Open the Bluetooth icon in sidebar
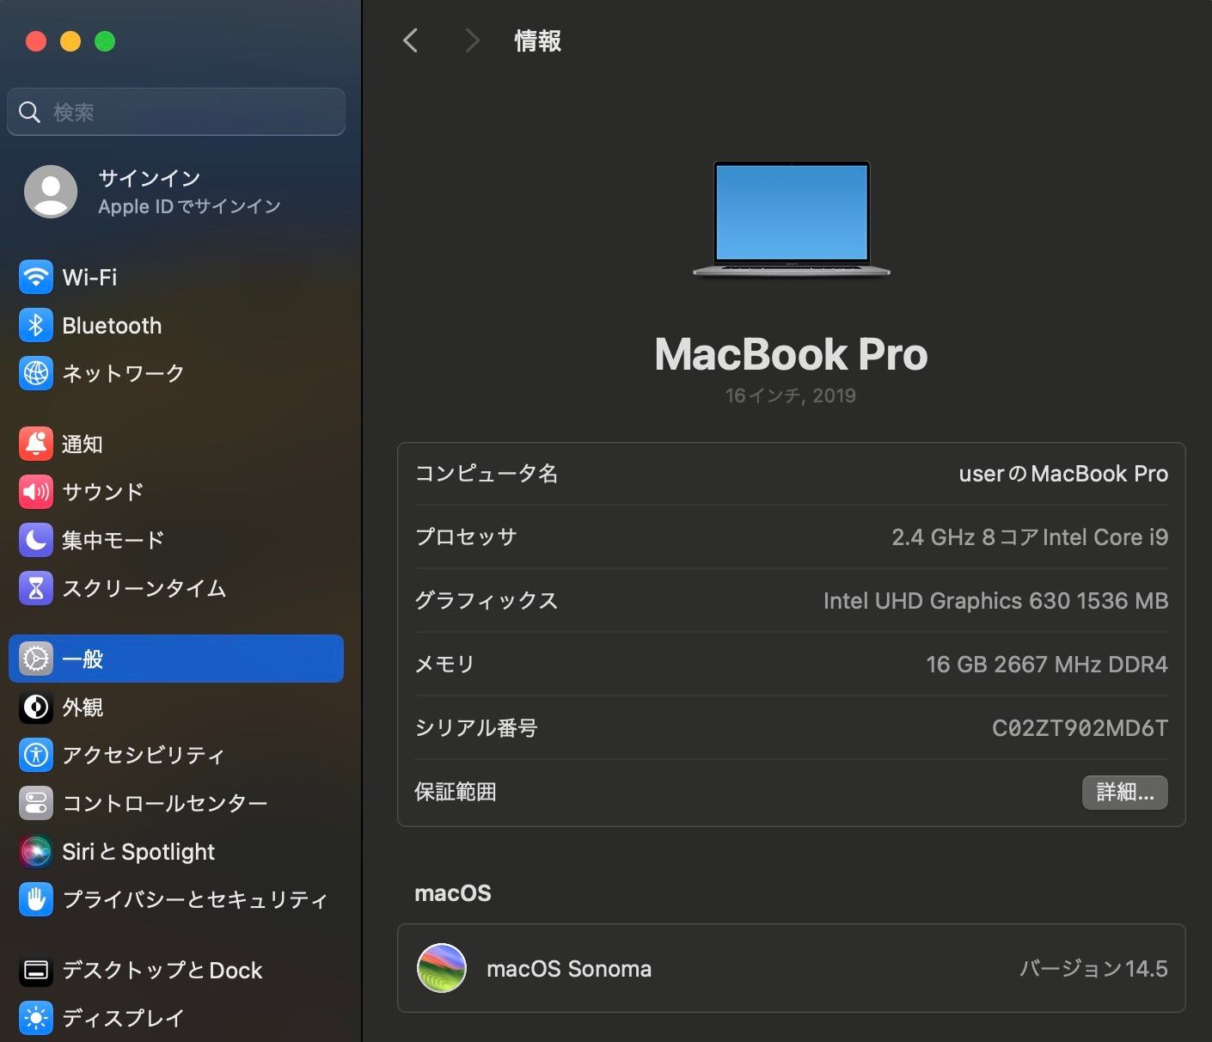This screenshot has width=1212, height=1042. pos(36,325)
